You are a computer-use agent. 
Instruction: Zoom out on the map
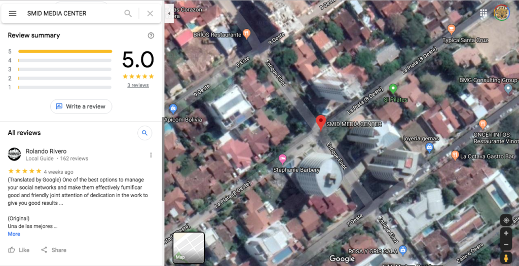pos(506,245)
